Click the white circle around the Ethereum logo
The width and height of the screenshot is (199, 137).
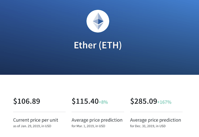point(98,21)
